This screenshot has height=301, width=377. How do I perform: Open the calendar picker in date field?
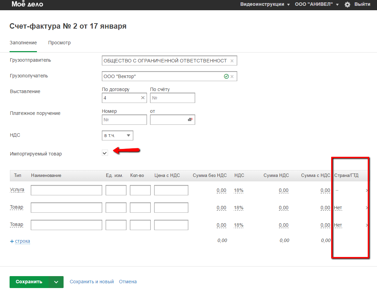[190, 120]
